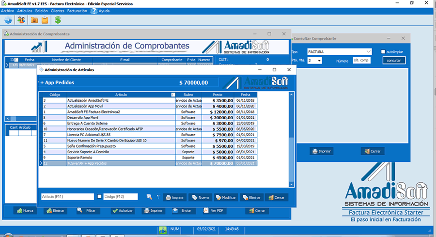This screenshot has height=237, width=436.
Task: Click the comprobantes grid horizontal scrollbar left arrow
Action: click(8, 118)
